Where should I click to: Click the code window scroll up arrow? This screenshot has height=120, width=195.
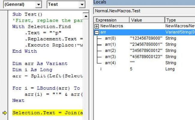coord(86,16)
